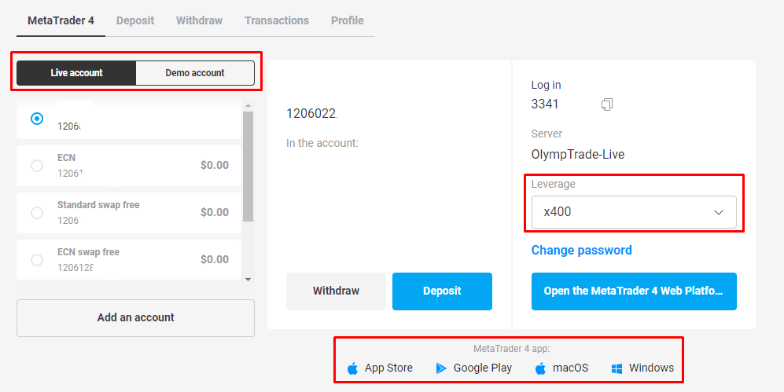This screenshot has height=392, width=784.
Task: Click the account list scrollbar thumb
Action: click(248, 167)
